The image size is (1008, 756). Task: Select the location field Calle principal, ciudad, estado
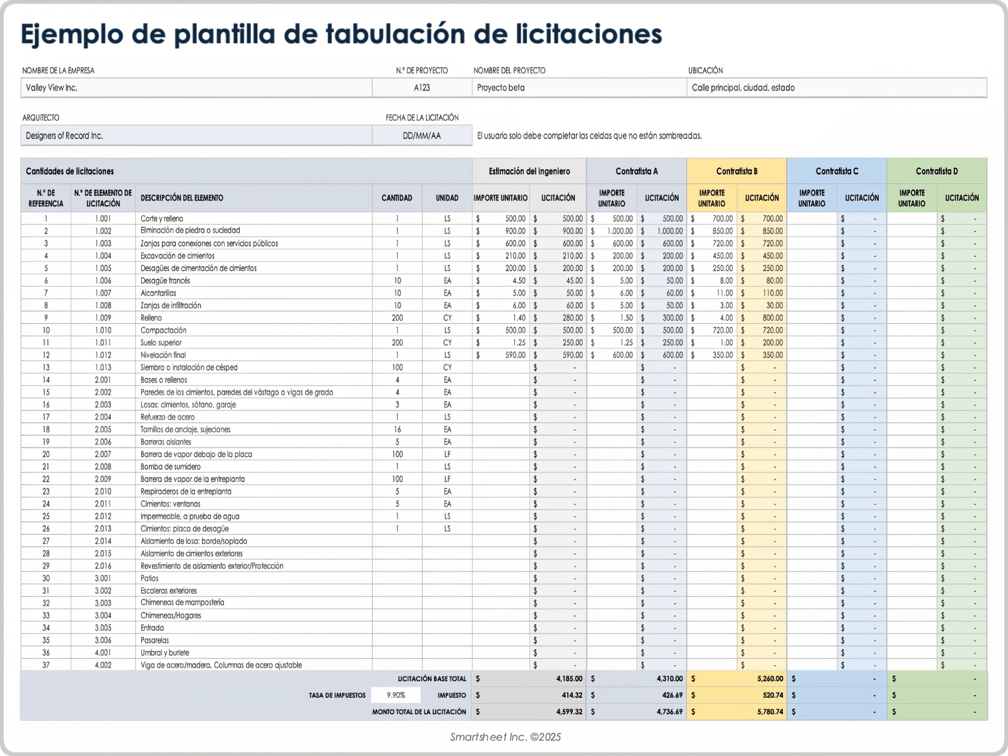coord(837,88)
